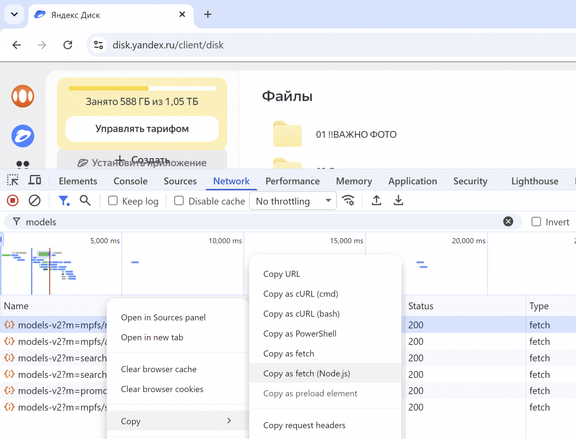The width and height of the screenshot is (576, 439).
Task: Click the inspect element selector icon
Action: click(13, 180)
